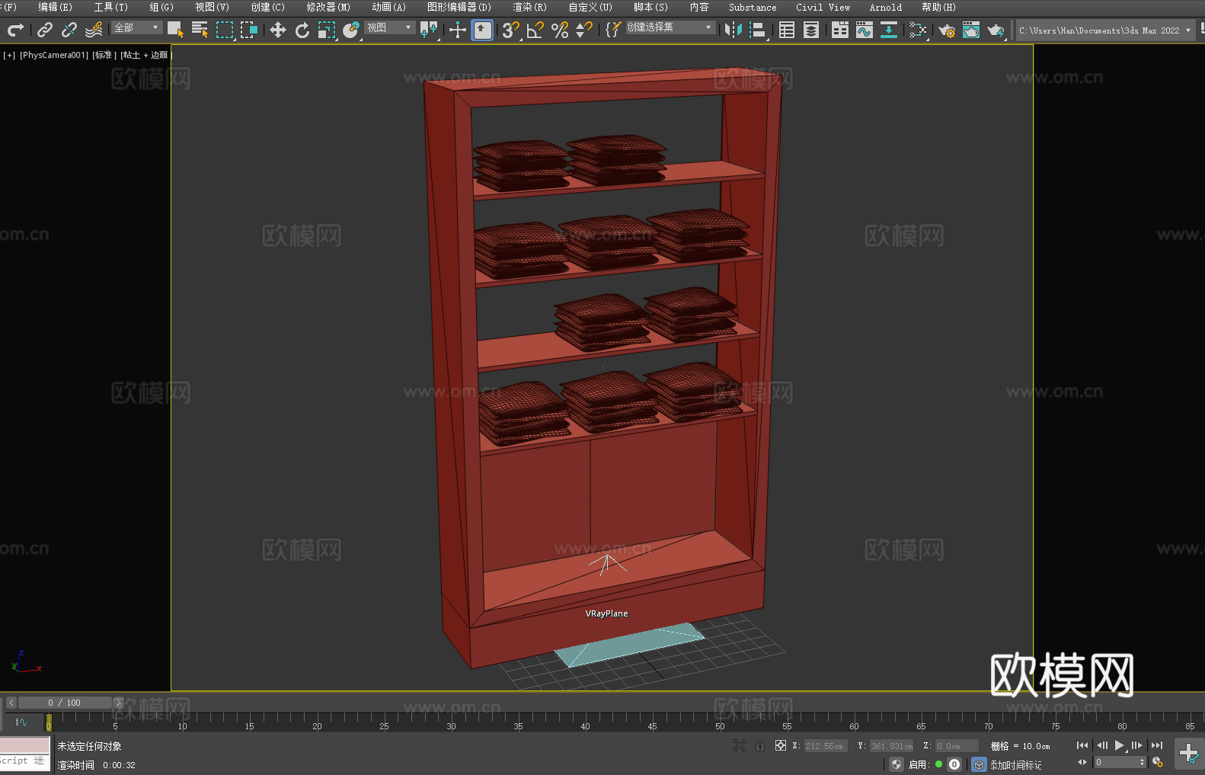Viewport: 1205px width, 775px height.
Task: Open the 视图(V) menu
Action: pos(212,7)
